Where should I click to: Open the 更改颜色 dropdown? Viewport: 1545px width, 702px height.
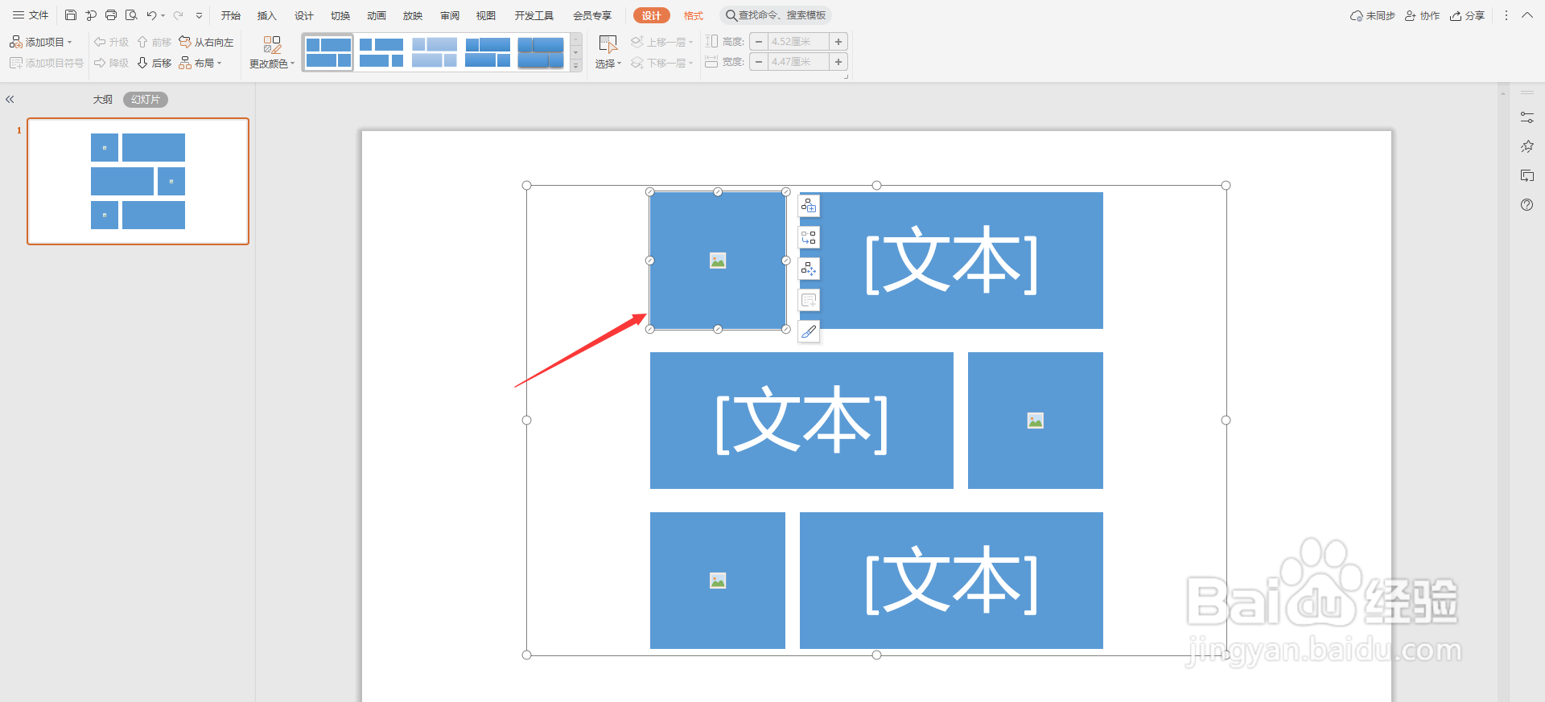272,52
